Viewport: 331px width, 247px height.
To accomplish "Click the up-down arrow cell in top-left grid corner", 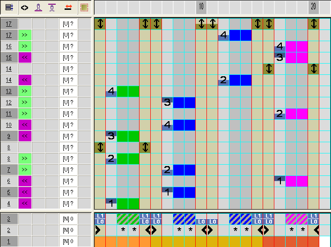I will click(x=100, y=24).
